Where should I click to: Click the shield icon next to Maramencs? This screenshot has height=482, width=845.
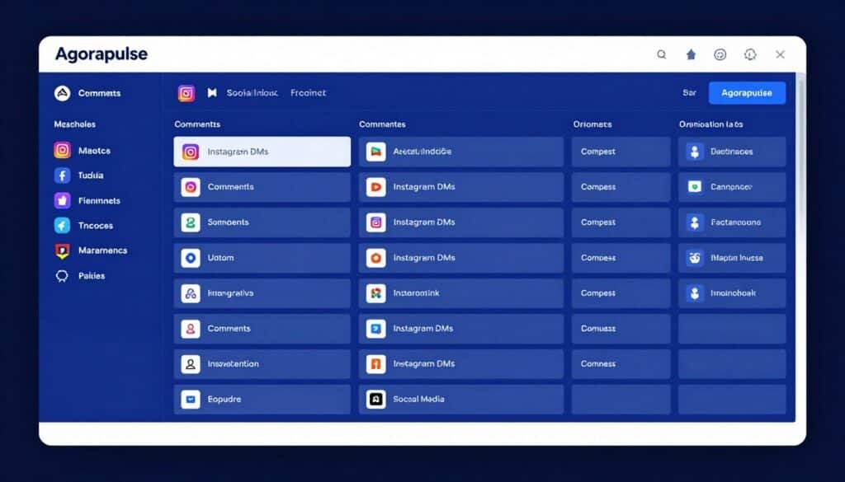point(63,250)
